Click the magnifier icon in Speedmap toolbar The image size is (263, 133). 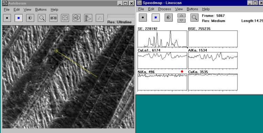(194, 17)
